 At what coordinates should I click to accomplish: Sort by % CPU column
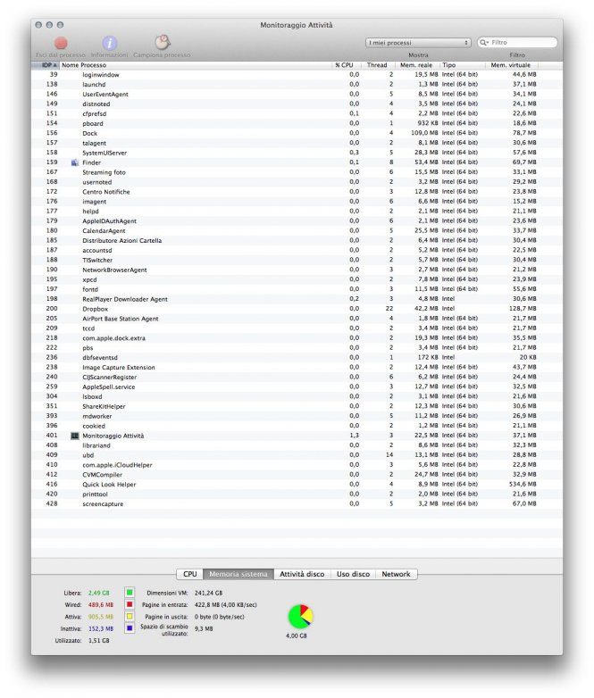tap(347, 65)
